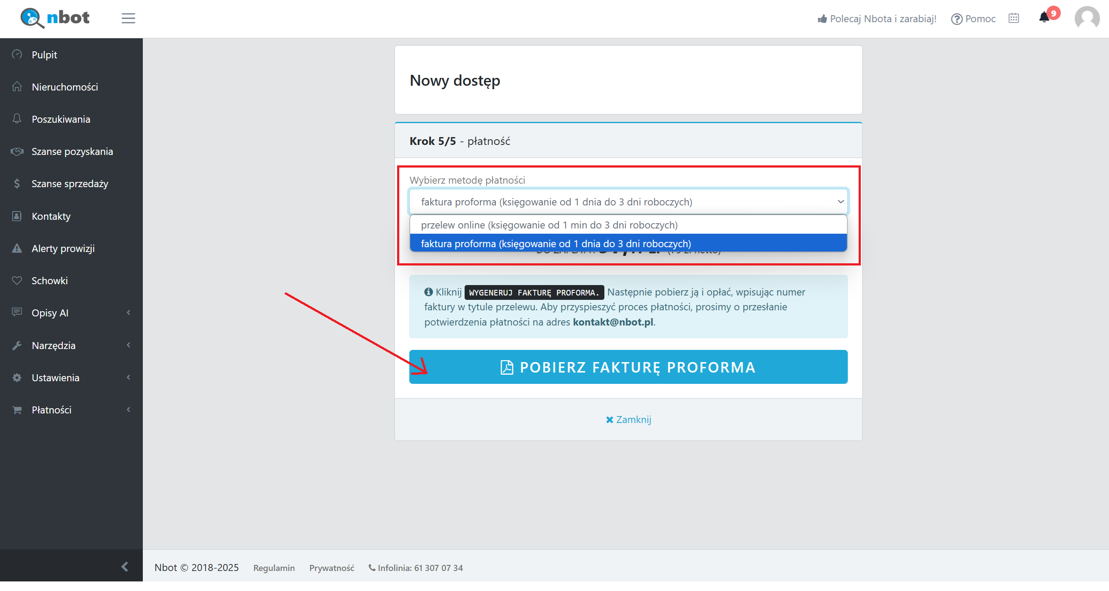Open the notifications bell icon
1109x591 pixels.
1044,18
